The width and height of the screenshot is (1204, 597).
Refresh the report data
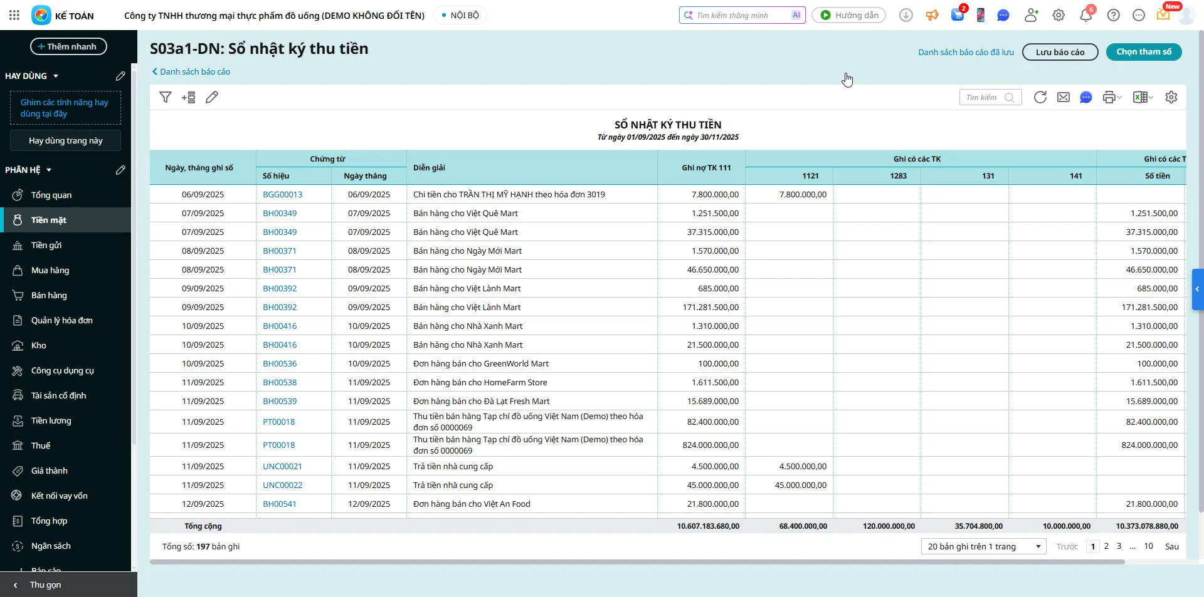(x=1040, y=97)
